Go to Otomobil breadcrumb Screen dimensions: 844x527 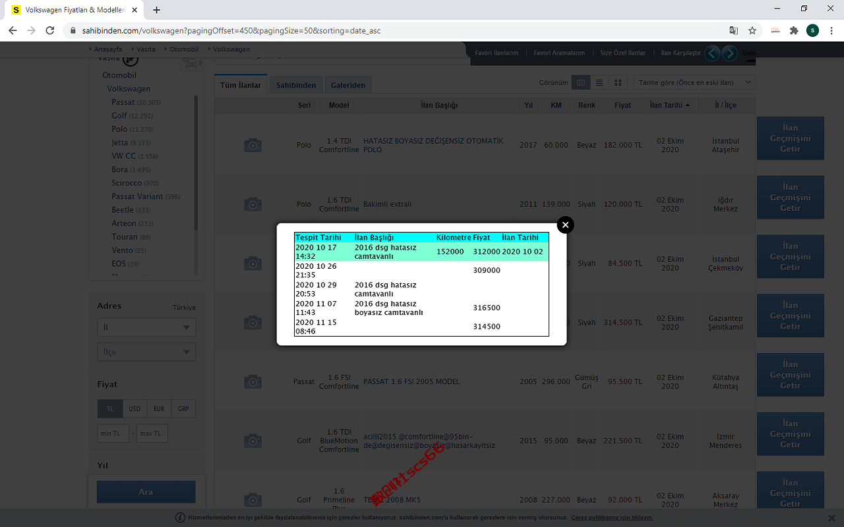(x=184, y=49)
